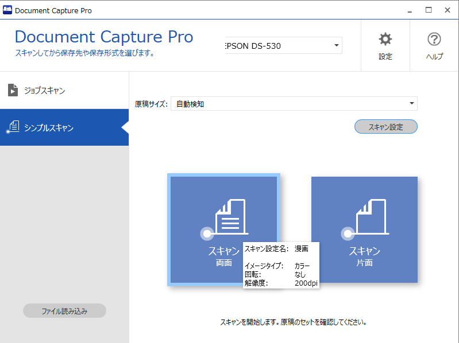Click the シンプルスキャン document icon

(13, 127)
